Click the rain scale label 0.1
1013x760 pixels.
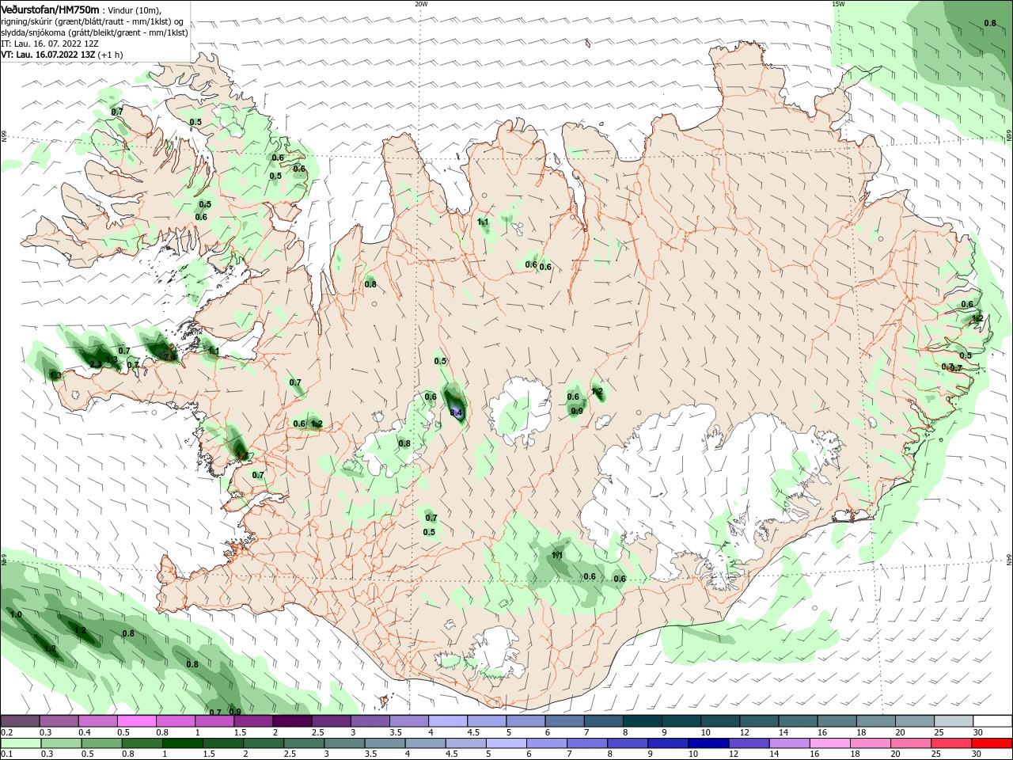pos(7,754)
